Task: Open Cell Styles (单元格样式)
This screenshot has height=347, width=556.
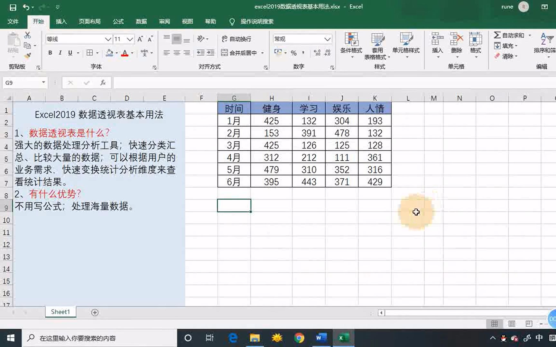Action: pyautogui.click(x=406, y=45)
